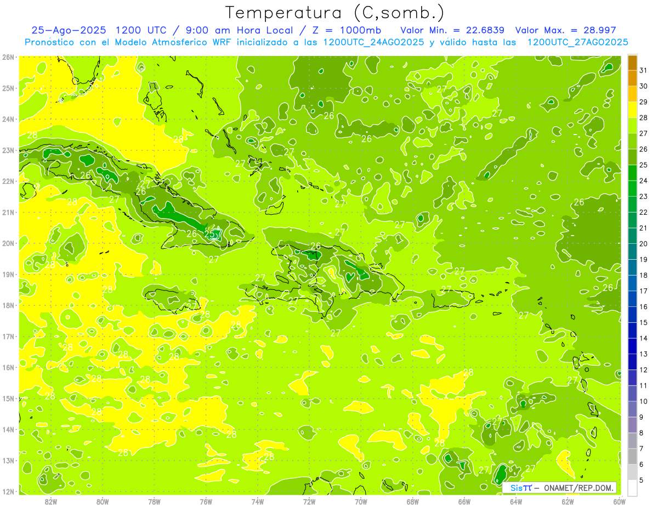Click the "26N" latitude axis label
658x509 pixels.
pyautogui.click(x=8, y=57)
